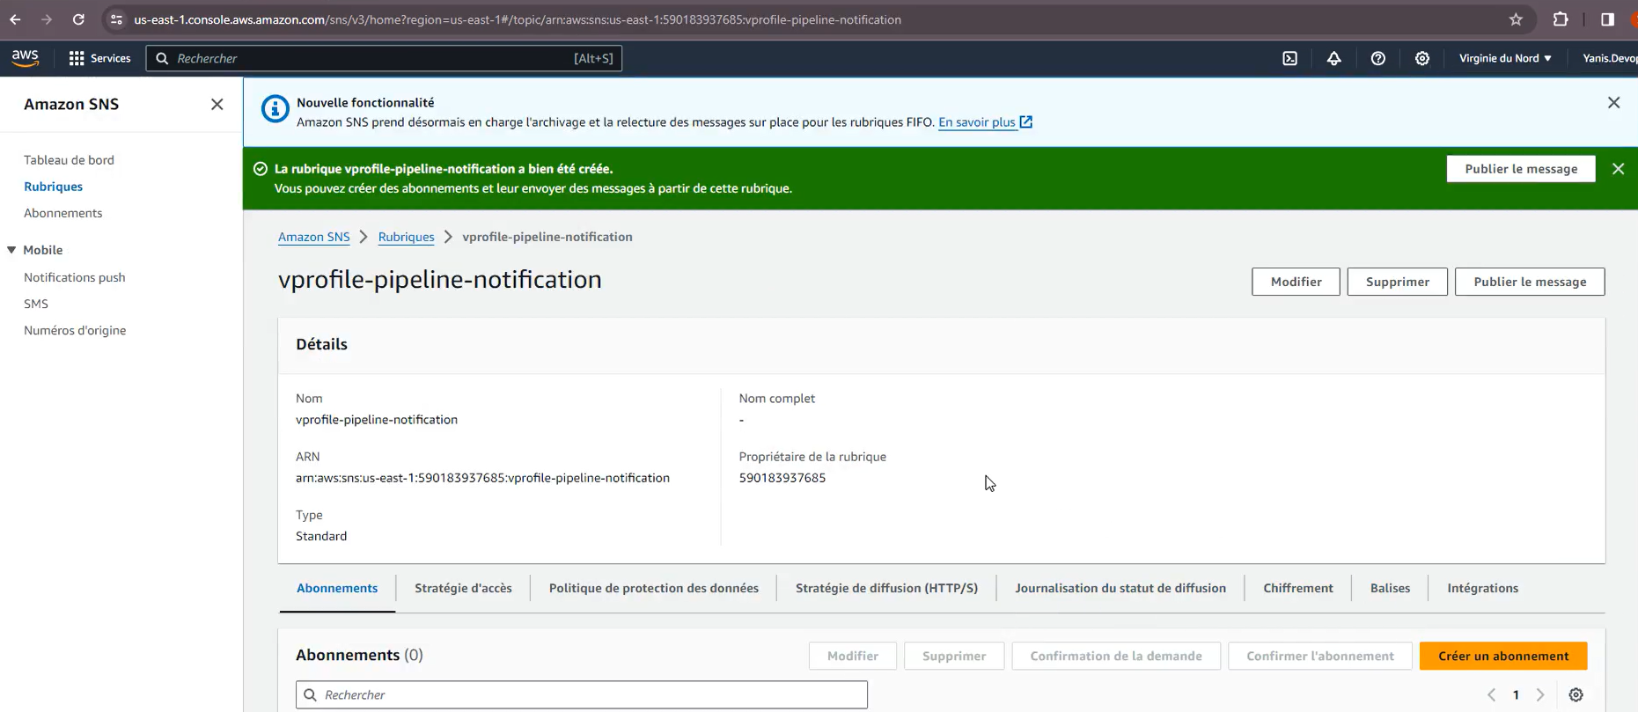Open the Services grid menu
The image size is (1638, 712).
click(99, 58)
